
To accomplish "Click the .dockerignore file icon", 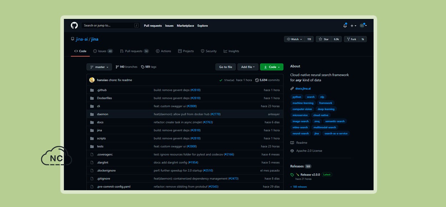I will 92,171.
